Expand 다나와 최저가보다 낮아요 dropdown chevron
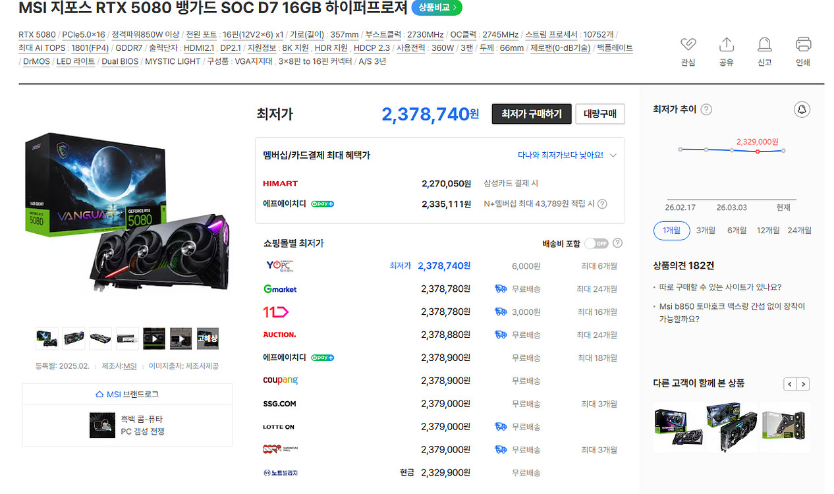This screenshot has width=834, height=494. tap(613, 155)
